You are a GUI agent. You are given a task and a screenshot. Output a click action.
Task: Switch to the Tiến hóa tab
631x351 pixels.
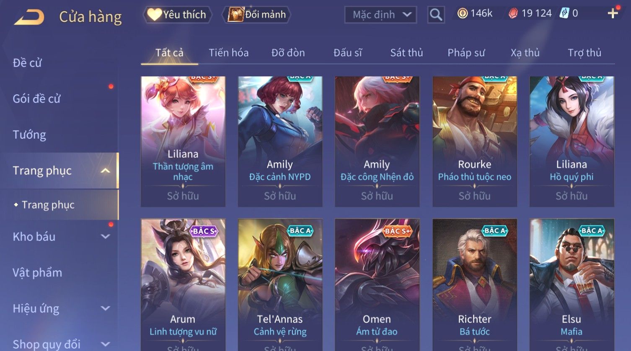(x=229, y=53)
